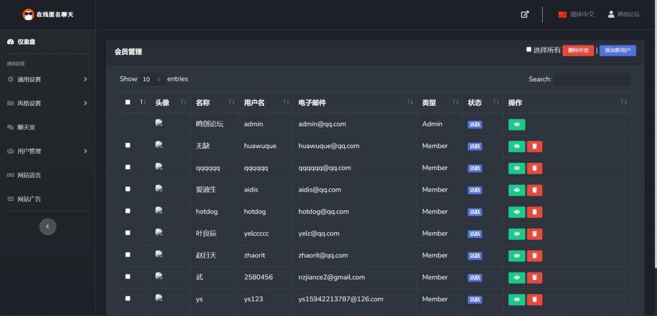The height and width of the screenshot is (316, 657).
Task: Delete the huawuque member with trash icon
Action: pos(534,147)
